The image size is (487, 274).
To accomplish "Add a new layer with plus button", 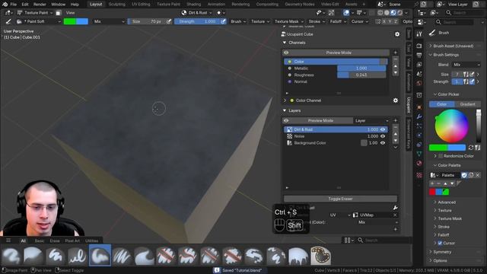I will [x=396, y=120].
